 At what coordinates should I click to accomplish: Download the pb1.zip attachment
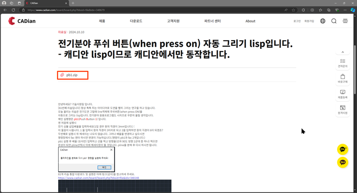click(72, 75)
